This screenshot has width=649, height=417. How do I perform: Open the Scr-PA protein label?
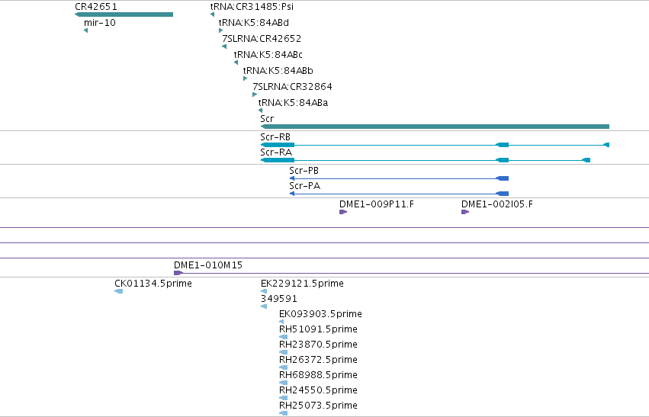(304, 186)
